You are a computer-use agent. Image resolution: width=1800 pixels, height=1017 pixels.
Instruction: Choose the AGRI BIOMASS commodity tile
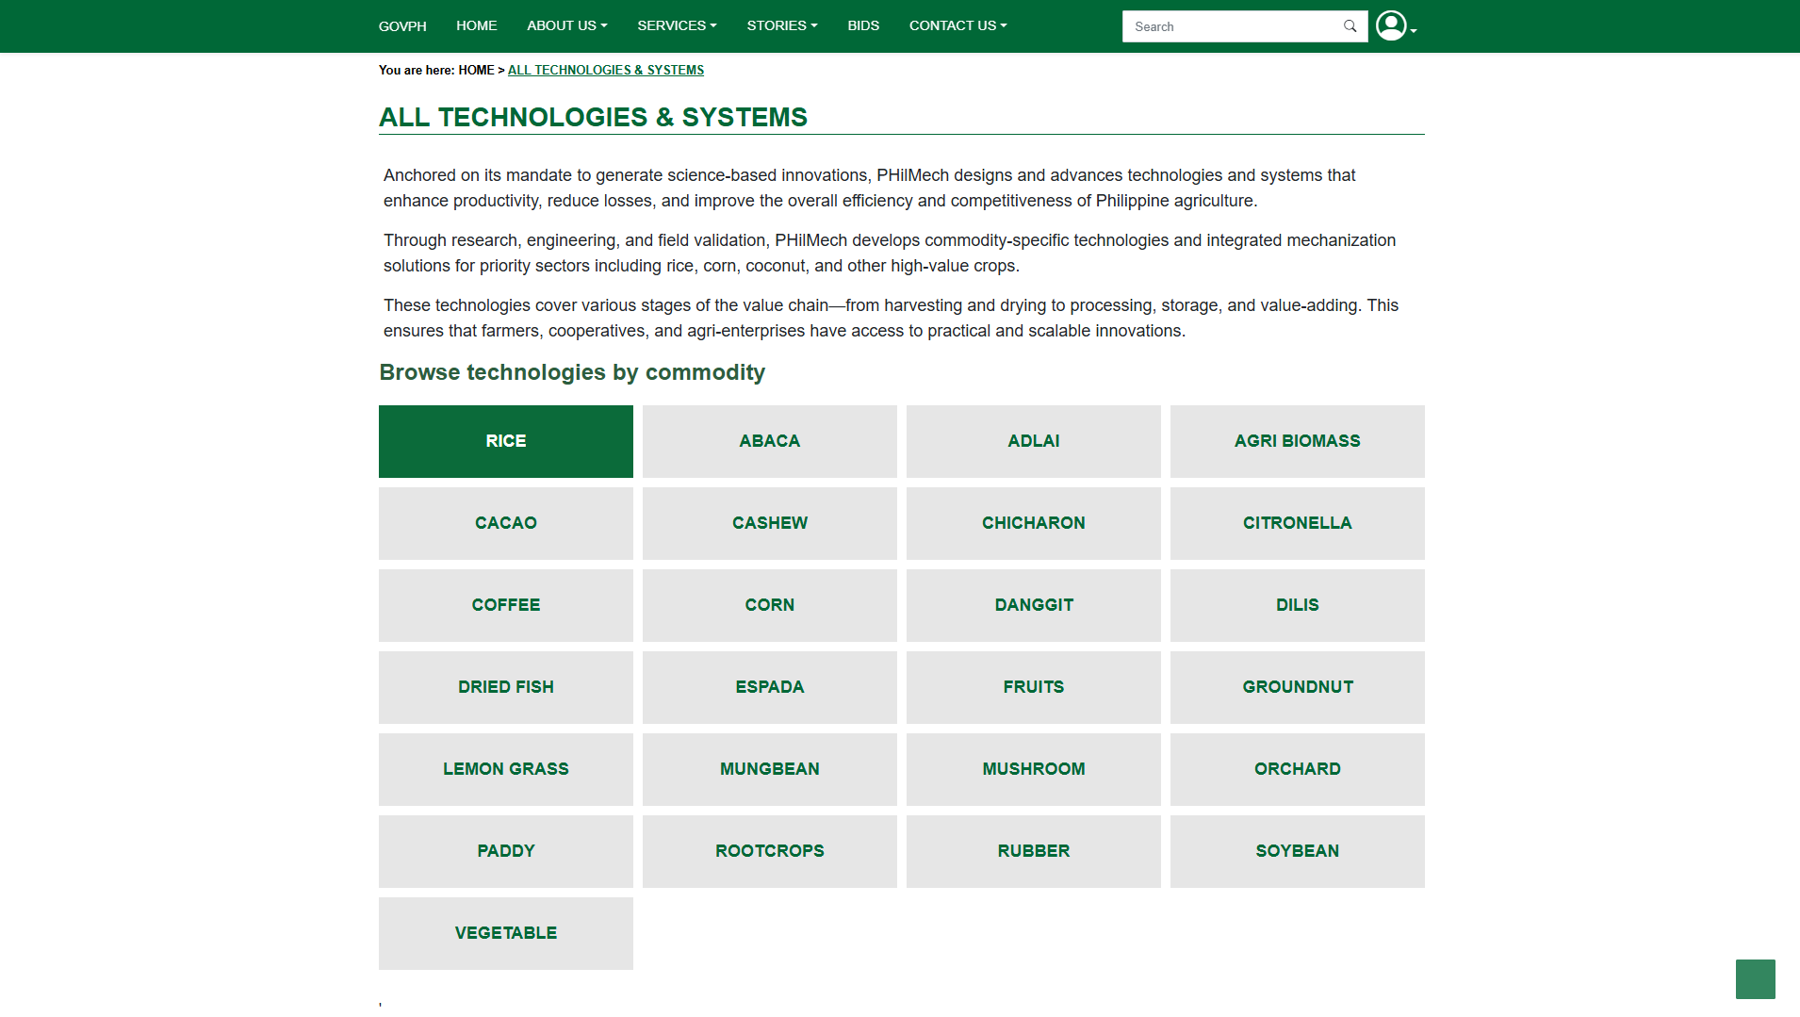[x=1298, y=441]
